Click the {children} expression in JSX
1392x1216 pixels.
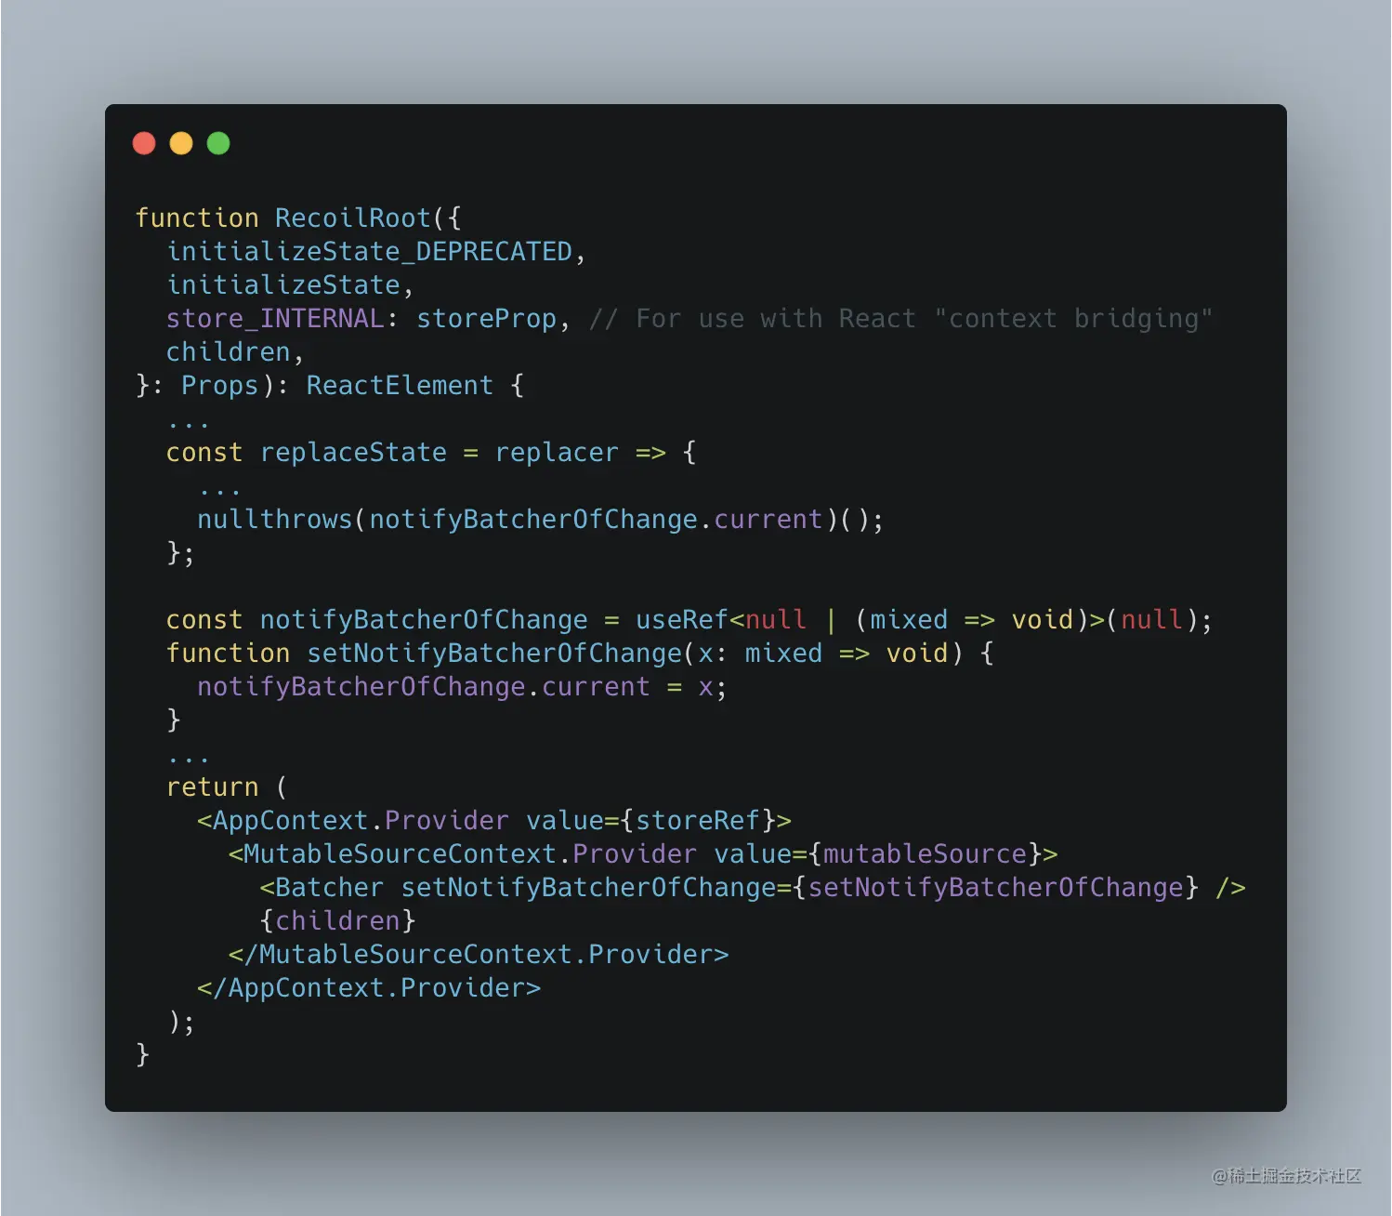(337, 921)
